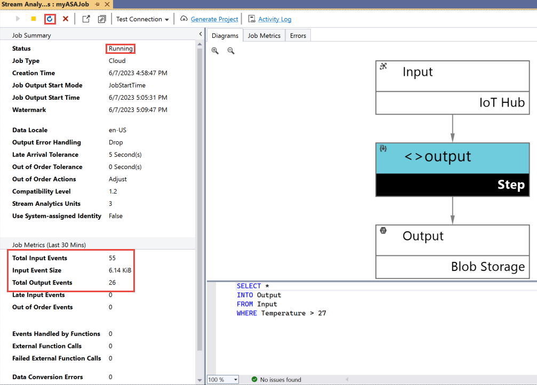This screenshot has width=537, height=385.
Task: Collapse the Job Summary panel
Action: point(200,33)
